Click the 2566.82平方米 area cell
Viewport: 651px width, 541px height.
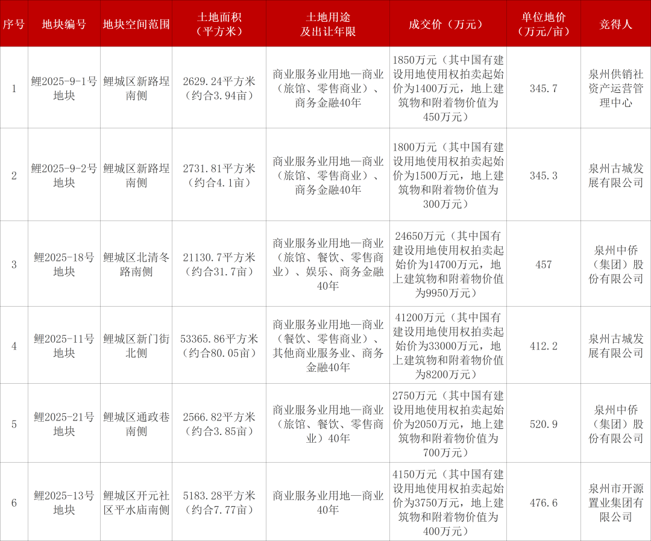coord(219,423)
